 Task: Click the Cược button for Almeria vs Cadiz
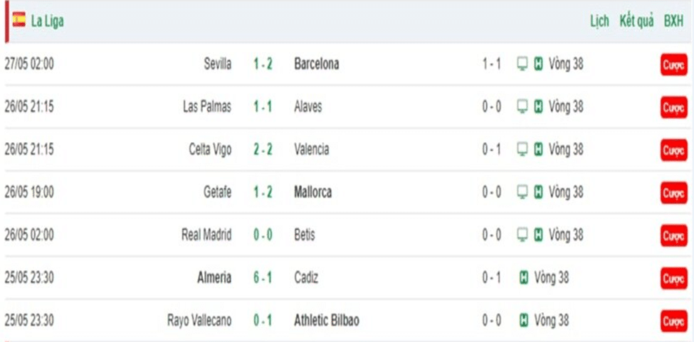click(x=674, y=279)
